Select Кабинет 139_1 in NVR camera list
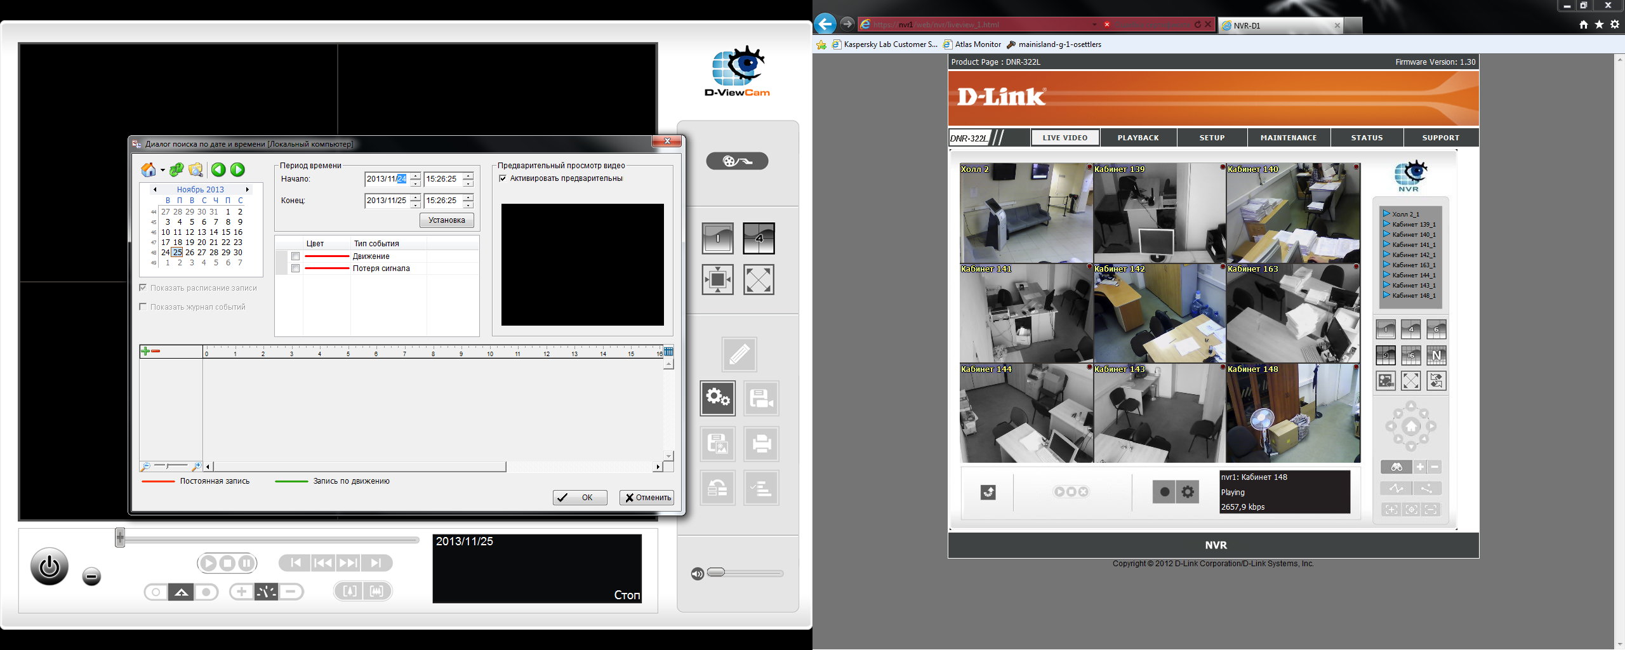 point(1409,224)
